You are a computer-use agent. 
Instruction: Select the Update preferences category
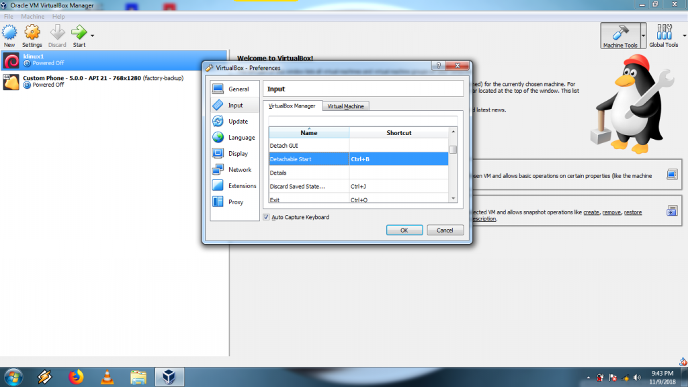point(234,122)
